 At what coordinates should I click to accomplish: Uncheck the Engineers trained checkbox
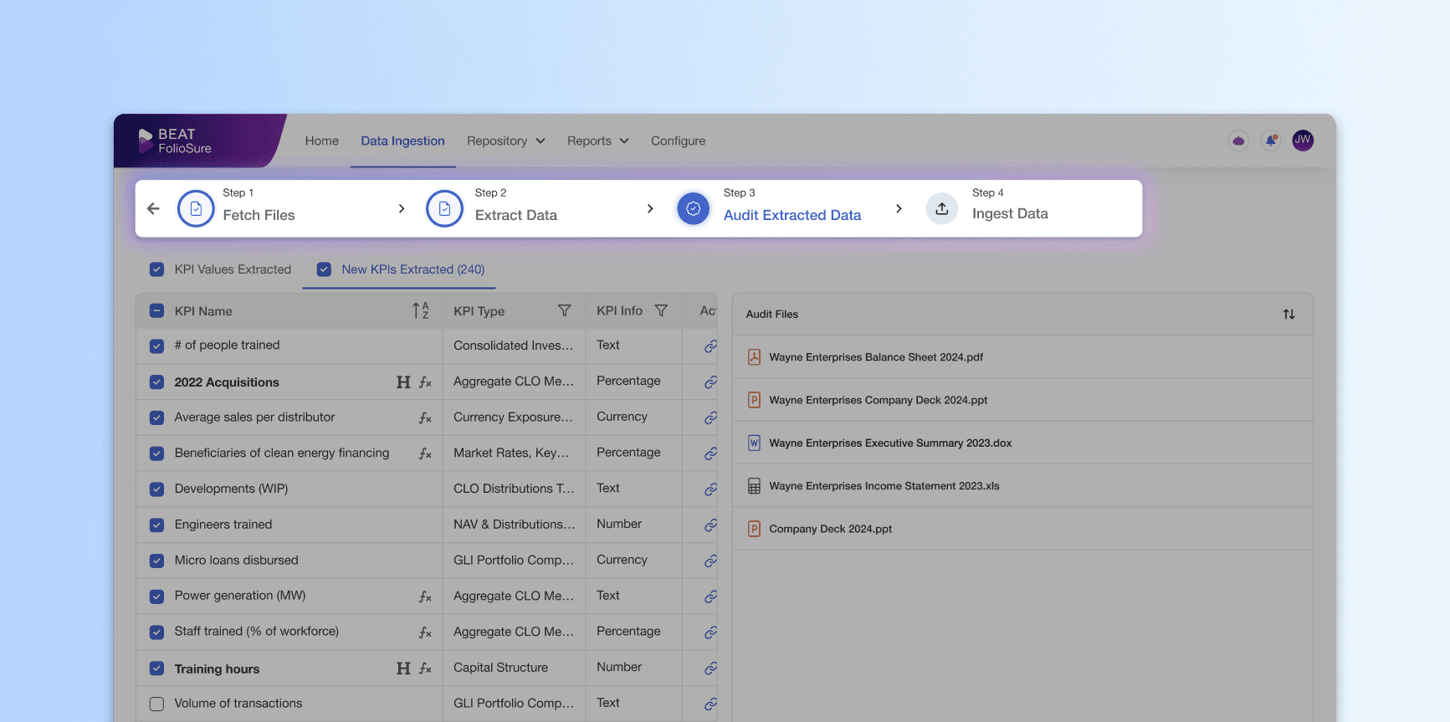coord(156,525)
